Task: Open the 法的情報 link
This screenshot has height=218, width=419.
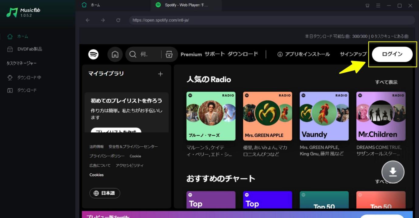Action: point(97,147)
